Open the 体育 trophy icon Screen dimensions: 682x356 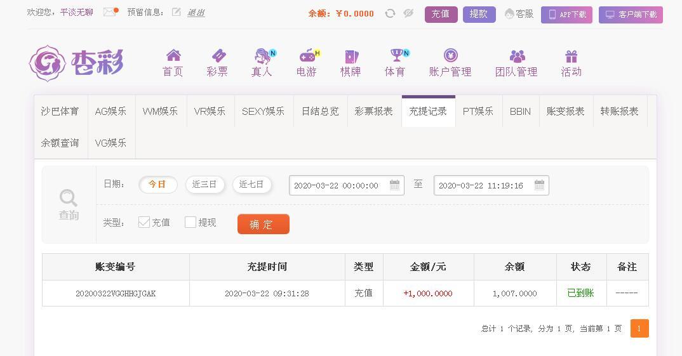398,55
